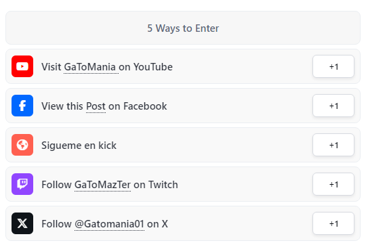Expand the Visit GaToMania on YouTube entry
The height and width of the screenshot is (245, 366).
pos(183,66)
